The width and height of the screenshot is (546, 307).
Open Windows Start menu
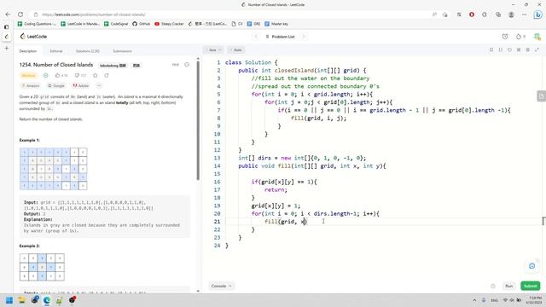[x=9, y=300]
